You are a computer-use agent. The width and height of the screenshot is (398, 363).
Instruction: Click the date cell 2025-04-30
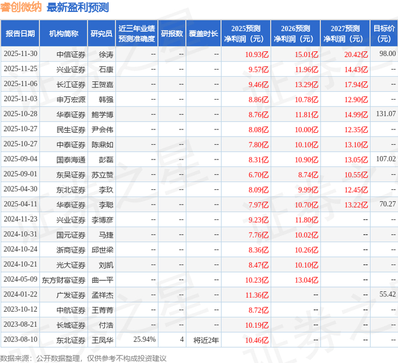[x=20, y=189]
